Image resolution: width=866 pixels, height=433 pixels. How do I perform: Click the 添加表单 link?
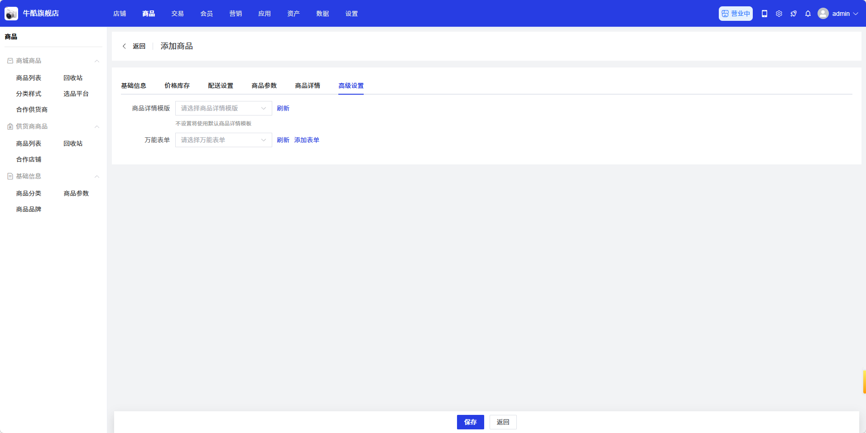pyautogui.click(x=307, y=140)
